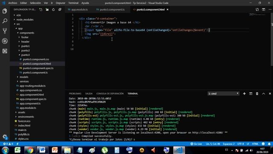Switch to CONSOLA DE DEPURACIÓN tab
The height and width of the screenshot is (154, 273).
[110, 94]
